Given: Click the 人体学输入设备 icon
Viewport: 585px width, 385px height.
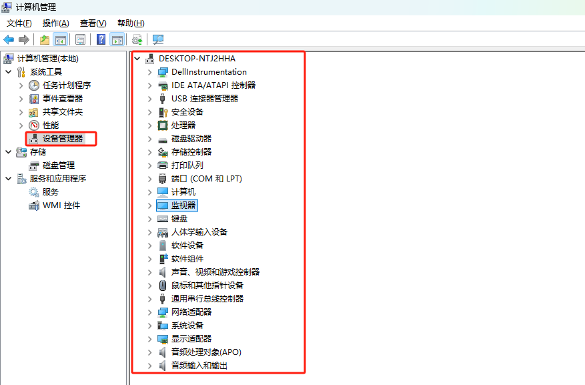Looking at the screenshot, I should pyautogui.click(x=163, y=232).
